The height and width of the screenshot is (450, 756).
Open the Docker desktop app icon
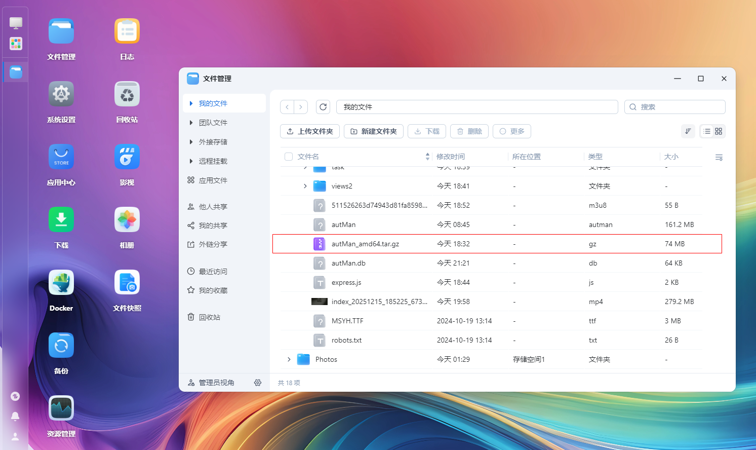point(61,283)
